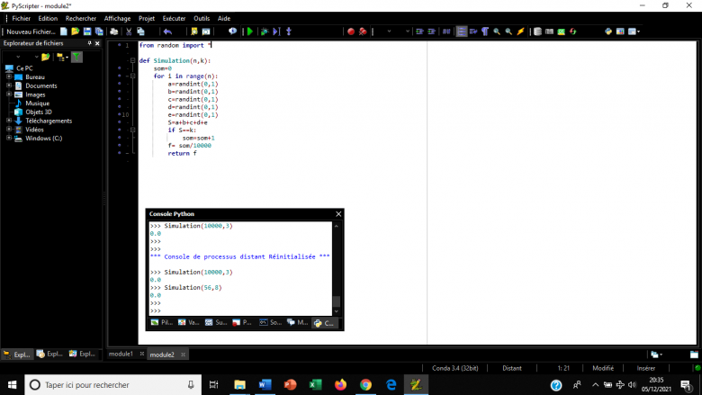Image resolution: width=702 pixels, height=395 pixels.
Task: Click the Print icon in toolbar
Action: 113,31
